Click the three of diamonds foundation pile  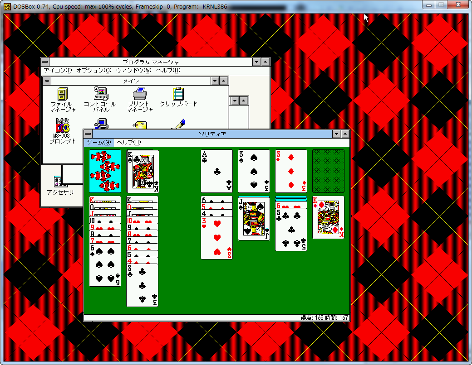tap(291, 171)
